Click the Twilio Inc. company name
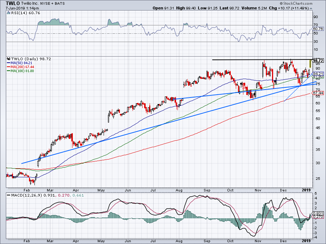The image size is (326, 244). [x=30, y=3]
